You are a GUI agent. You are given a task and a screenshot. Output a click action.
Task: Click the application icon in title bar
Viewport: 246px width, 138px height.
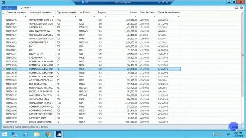(3, 3)
